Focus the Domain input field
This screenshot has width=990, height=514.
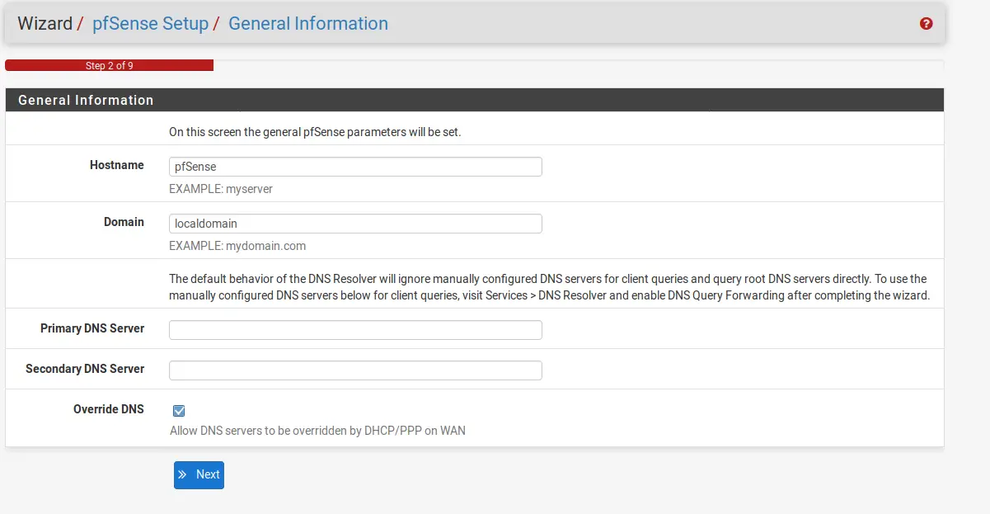pos(355,224)
